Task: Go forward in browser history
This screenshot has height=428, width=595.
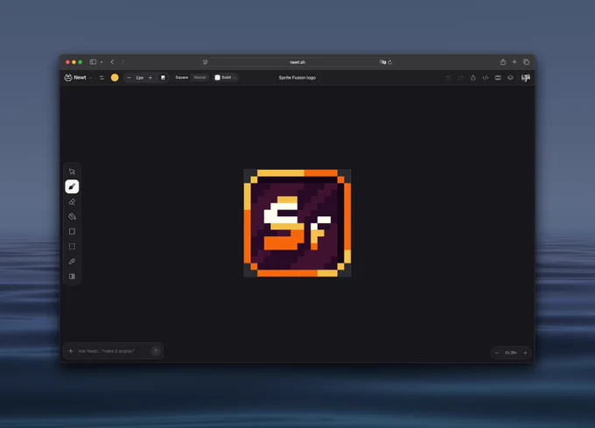Action: (123, 62)
